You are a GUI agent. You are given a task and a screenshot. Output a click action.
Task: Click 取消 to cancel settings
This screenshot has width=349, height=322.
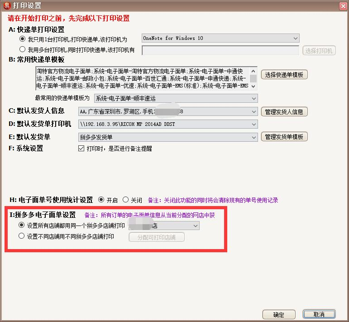point(319,314)
